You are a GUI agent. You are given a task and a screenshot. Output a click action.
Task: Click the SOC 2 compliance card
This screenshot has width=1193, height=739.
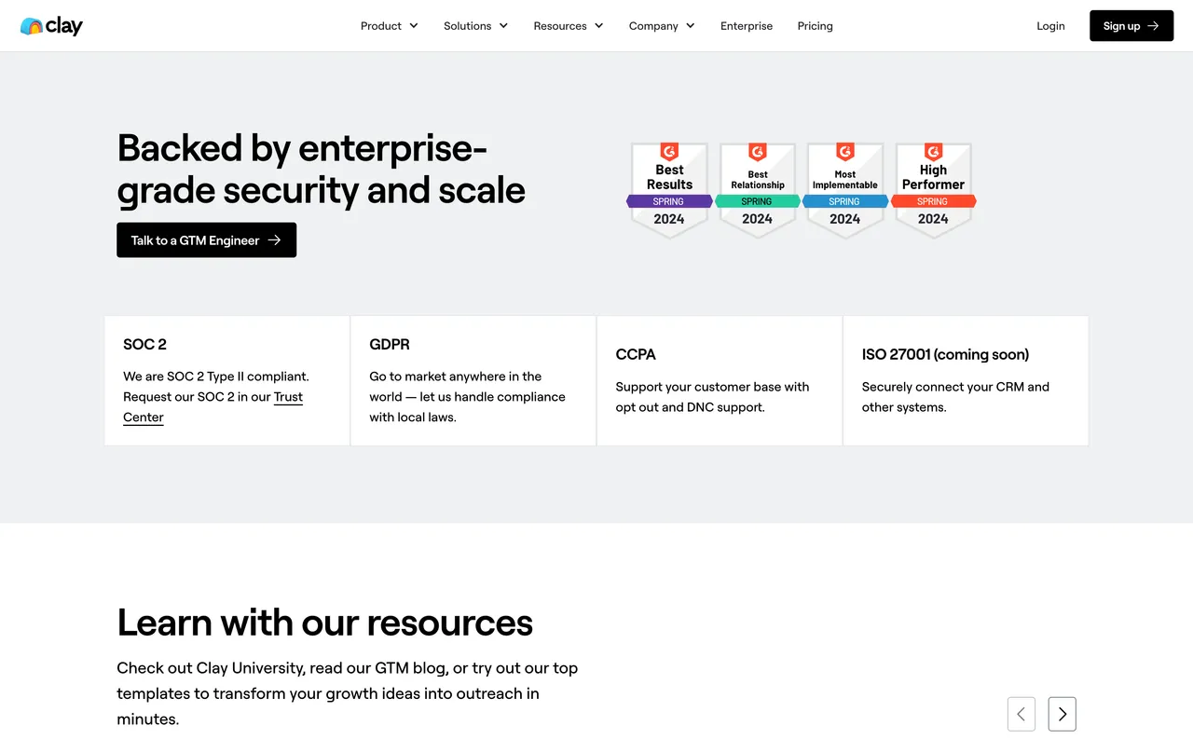pyautogui.click(x=226, y=380)
